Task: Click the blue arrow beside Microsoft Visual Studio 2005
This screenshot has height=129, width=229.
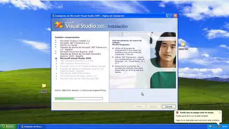Action: pos(56,58)
